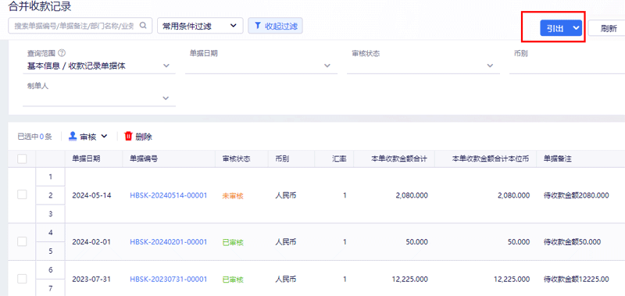This screenshot has width=625, height=296.
Task: Click the 币别 column header
Action: 282,159
